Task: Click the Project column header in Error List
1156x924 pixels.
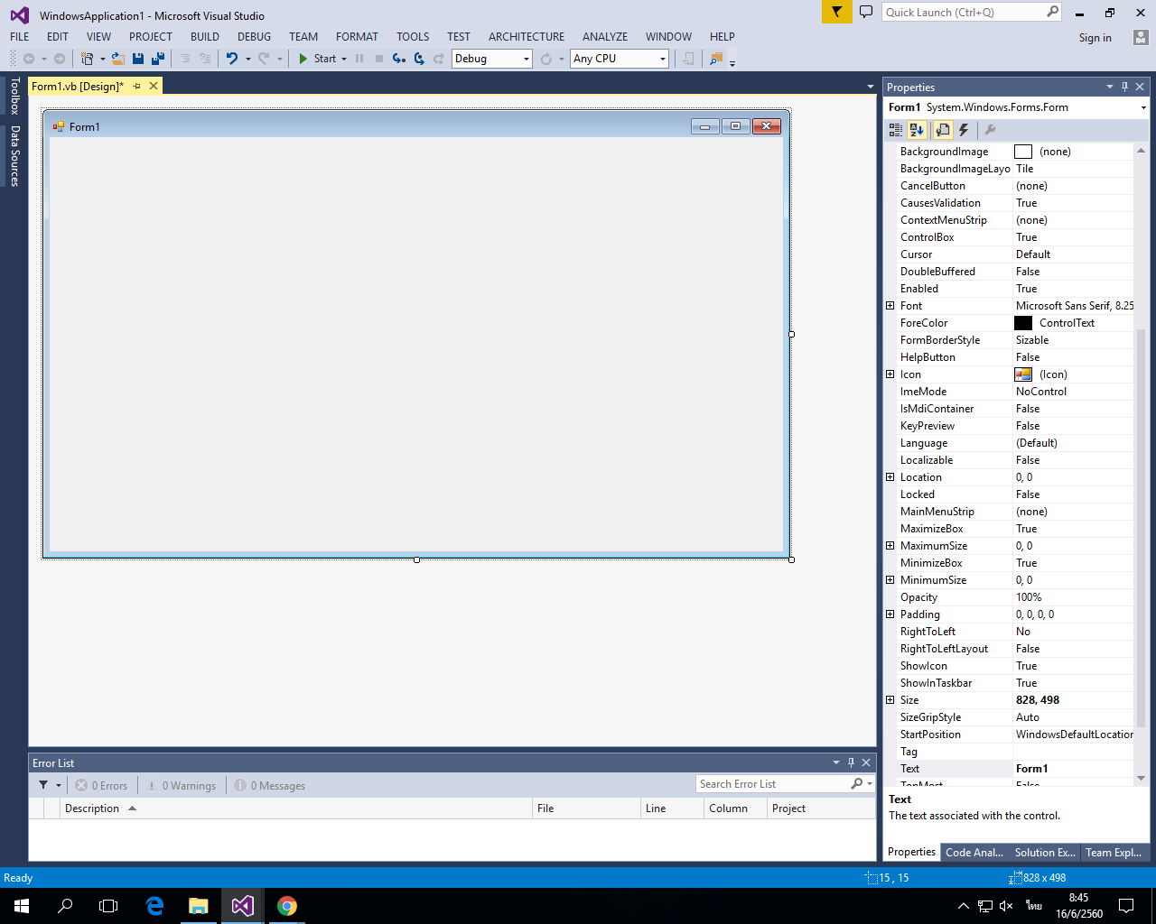Action: pyautogui.click(x=821, y=808)
